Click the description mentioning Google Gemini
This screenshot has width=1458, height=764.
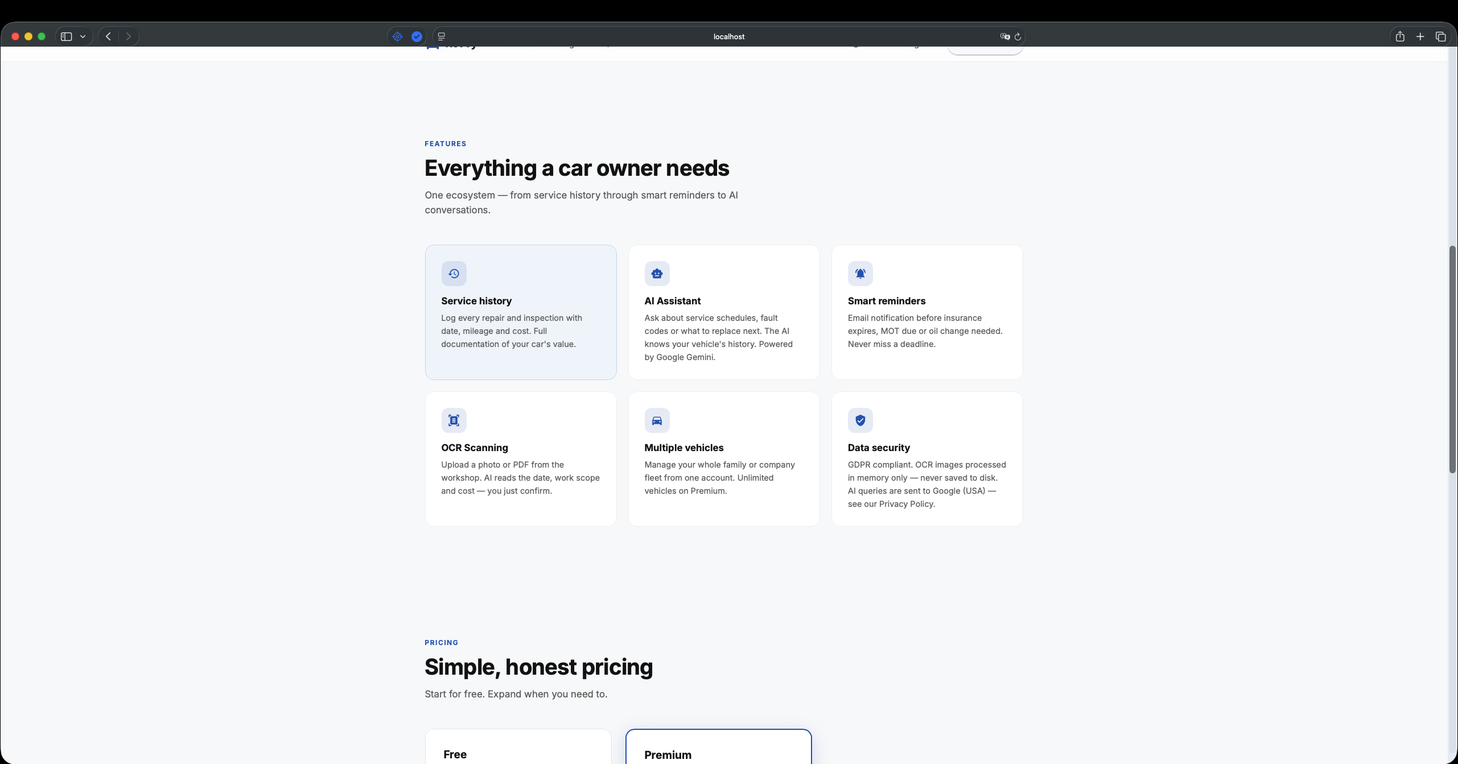718,337
